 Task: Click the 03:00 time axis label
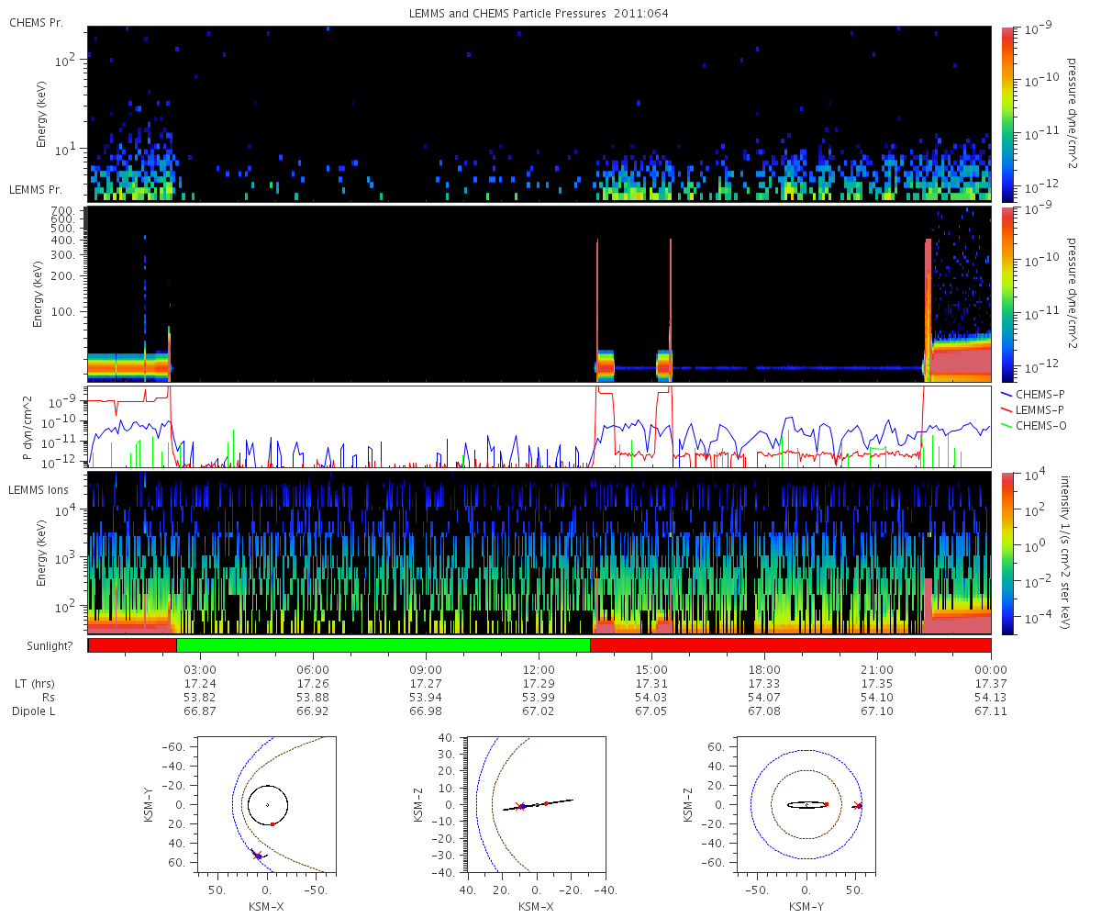[200, 669]
